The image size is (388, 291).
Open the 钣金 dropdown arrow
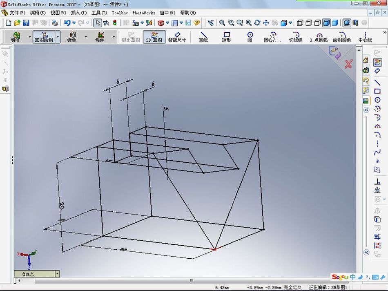point(86,37)
